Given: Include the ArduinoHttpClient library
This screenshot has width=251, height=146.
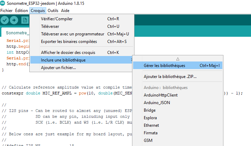Looking at the screenshot, I should pos(178,95).
